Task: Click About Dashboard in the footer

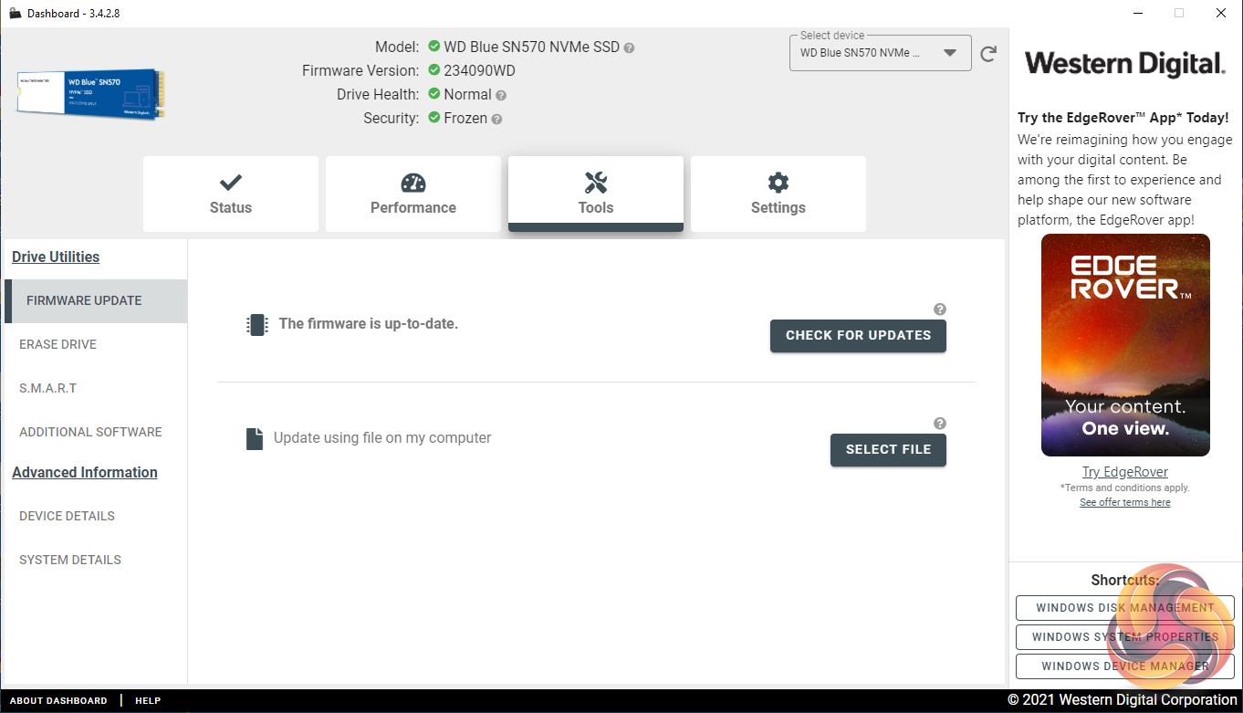Action: tap(58, 700)
